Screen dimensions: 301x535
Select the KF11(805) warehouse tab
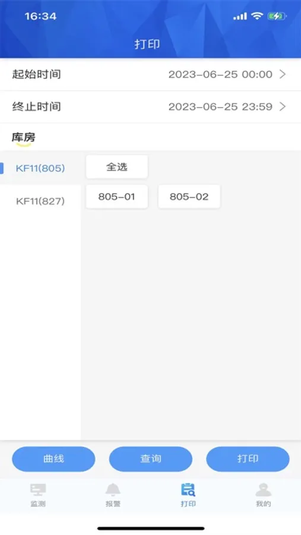click(x=40, y=168)
